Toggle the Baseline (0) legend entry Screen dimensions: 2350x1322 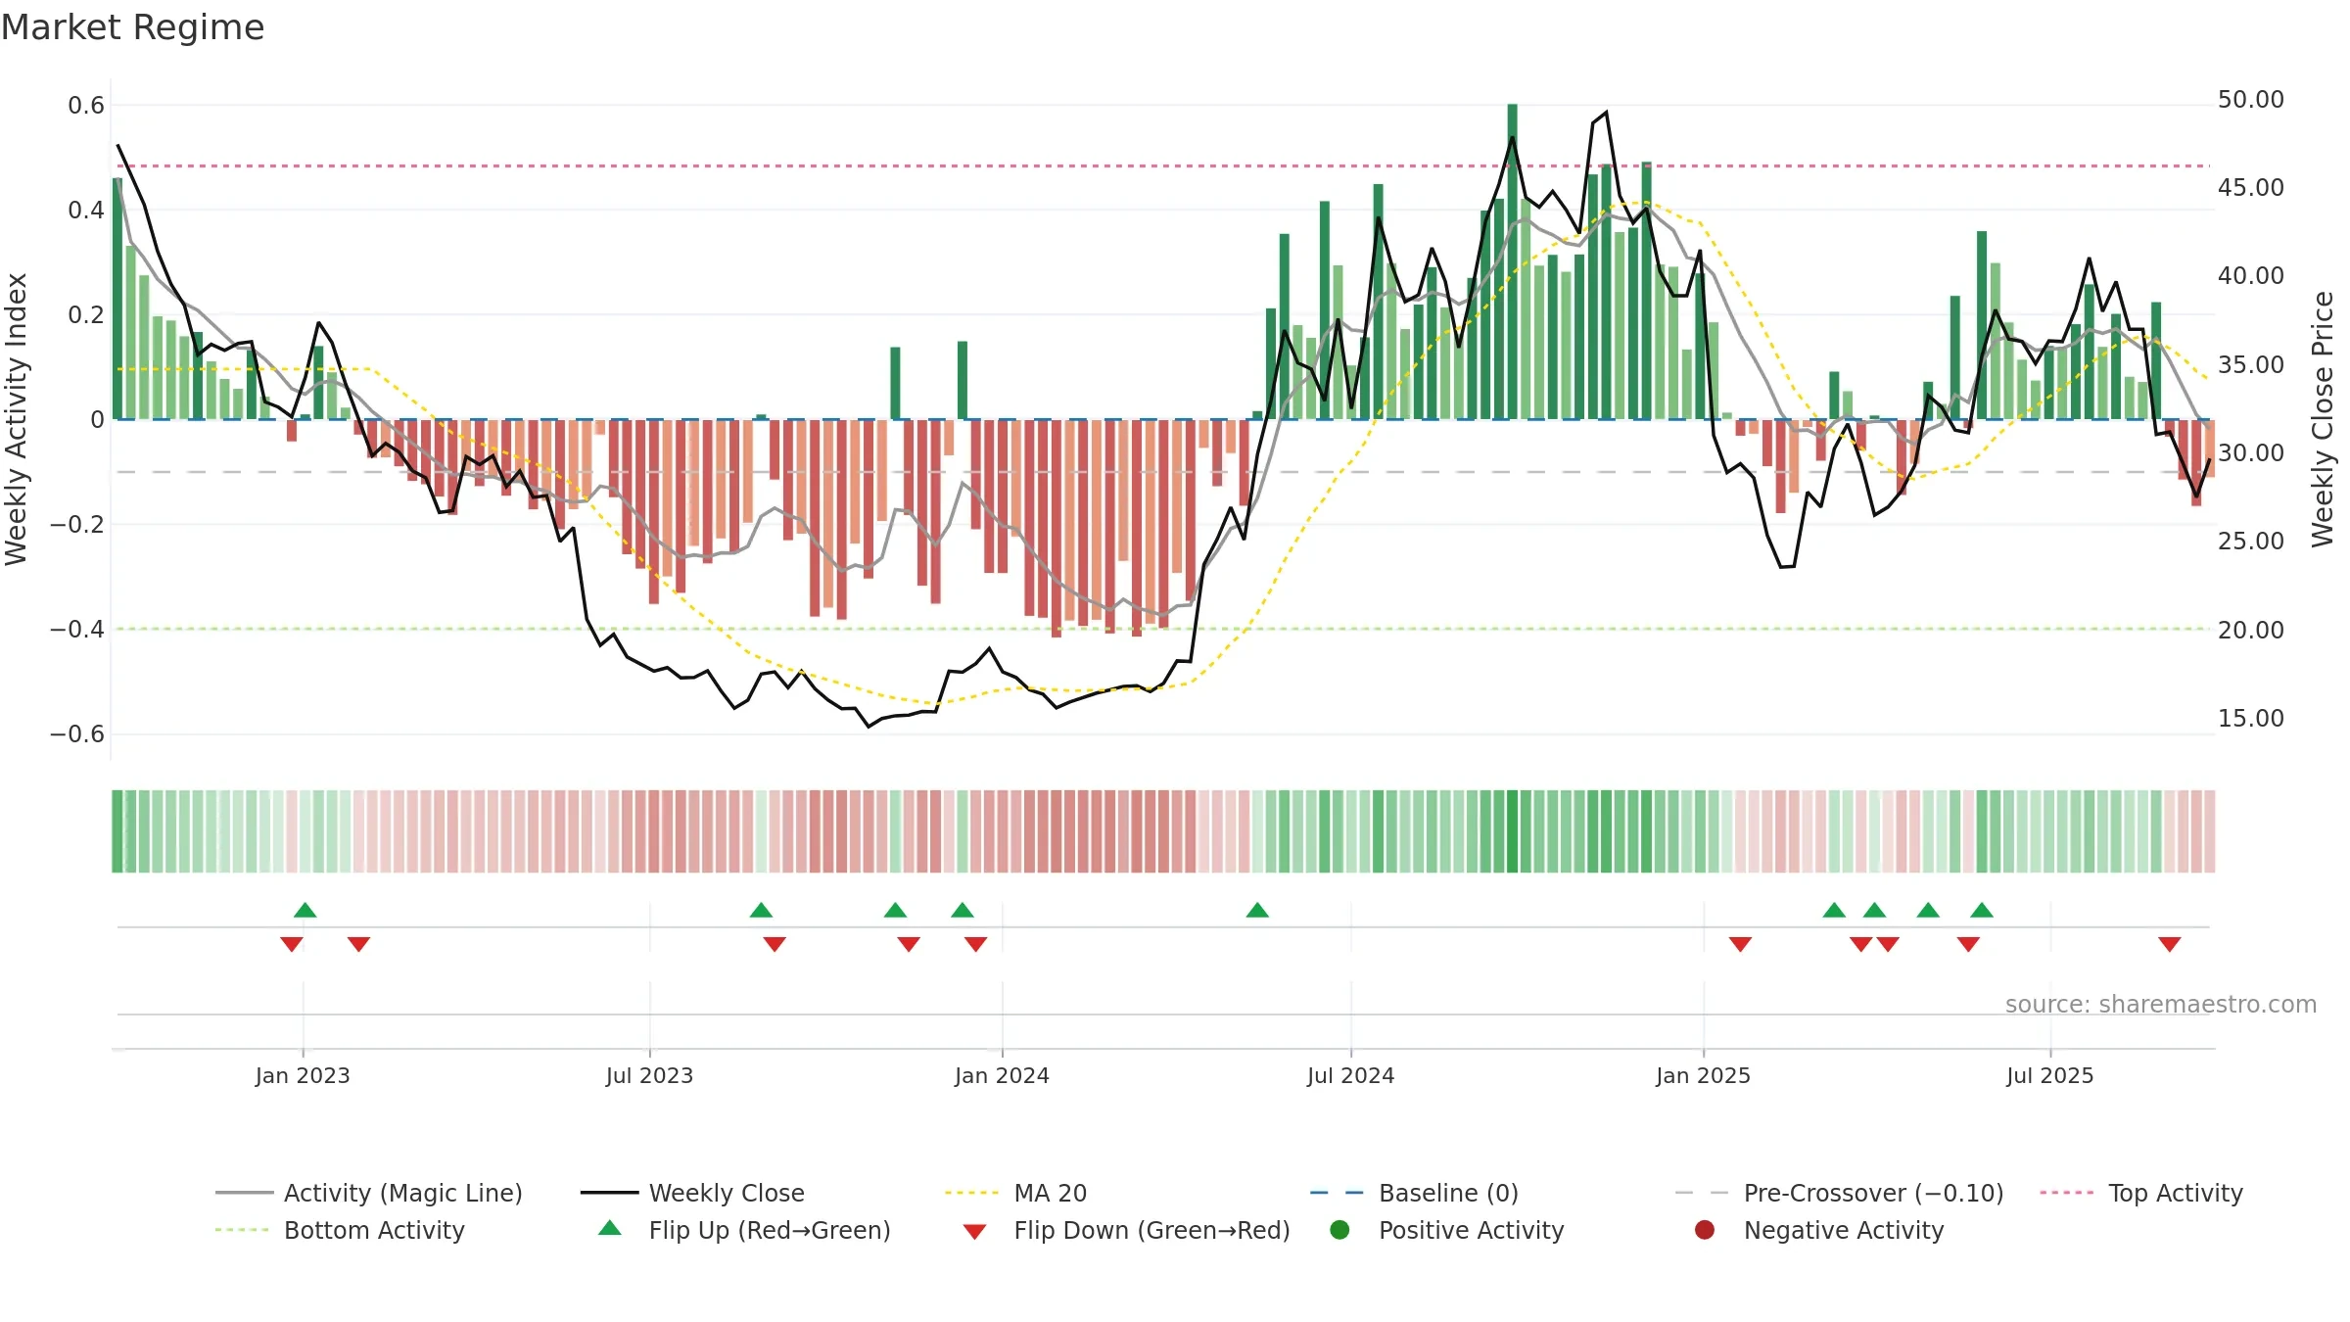click(x=1414, y=1193)
